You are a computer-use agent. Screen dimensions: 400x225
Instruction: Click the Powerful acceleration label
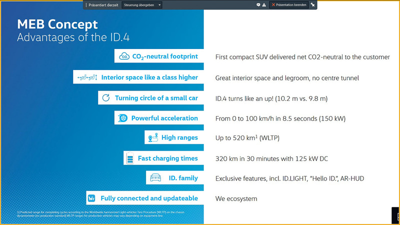pos(164,118)
